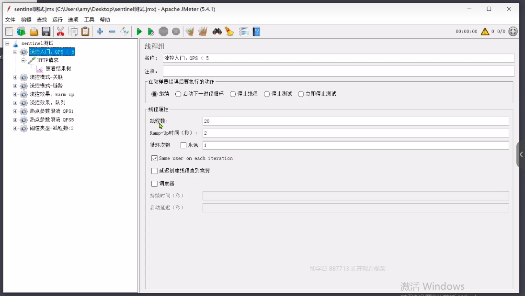
Task: Enable 延迟创建线程直到需要 checkbox
Action: (154, 171)
